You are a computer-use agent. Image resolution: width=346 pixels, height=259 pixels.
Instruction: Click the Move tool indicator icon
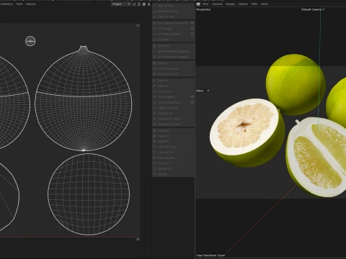pyautogui.click(x=208, y=91)
